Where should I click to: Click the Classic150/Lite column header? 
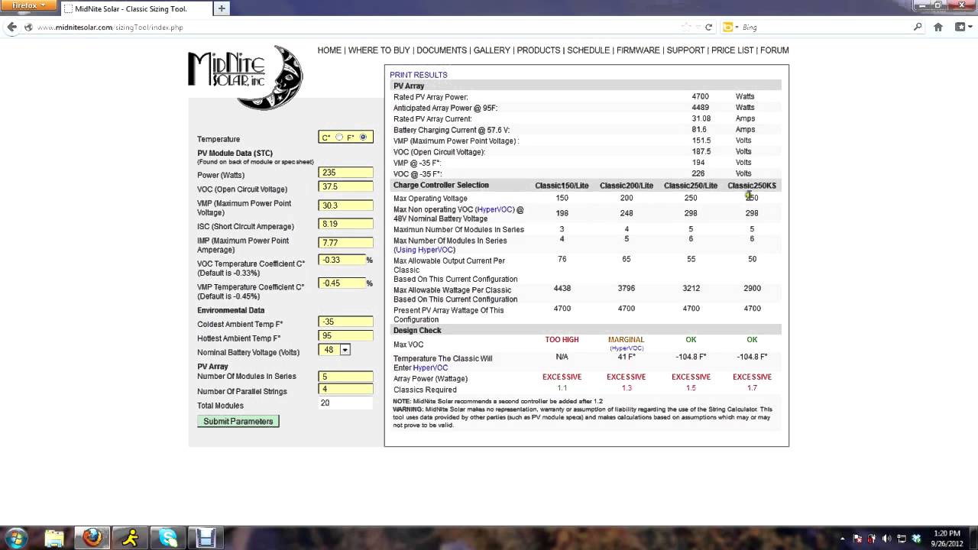point(562,186)
